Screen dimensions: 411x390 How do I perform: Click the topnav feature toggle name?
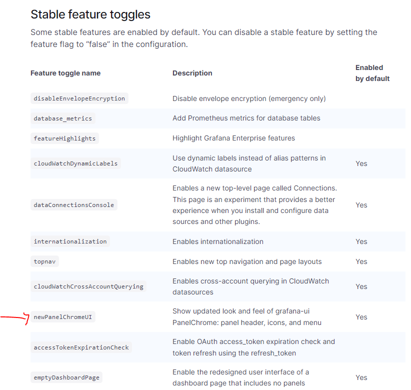click(44, 261)
